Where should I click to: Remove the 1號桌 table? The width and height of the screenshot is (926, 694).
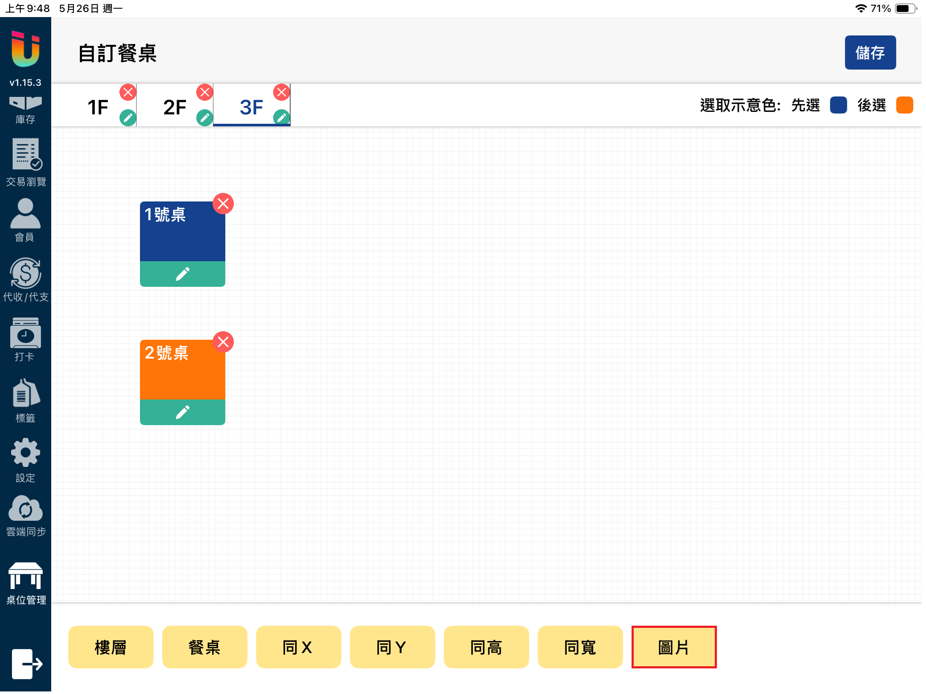point(223,204)
